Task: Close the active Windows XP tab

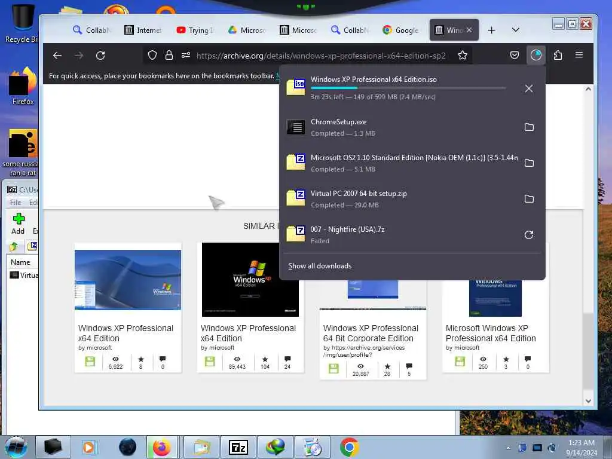Action: tap(469, 30)
